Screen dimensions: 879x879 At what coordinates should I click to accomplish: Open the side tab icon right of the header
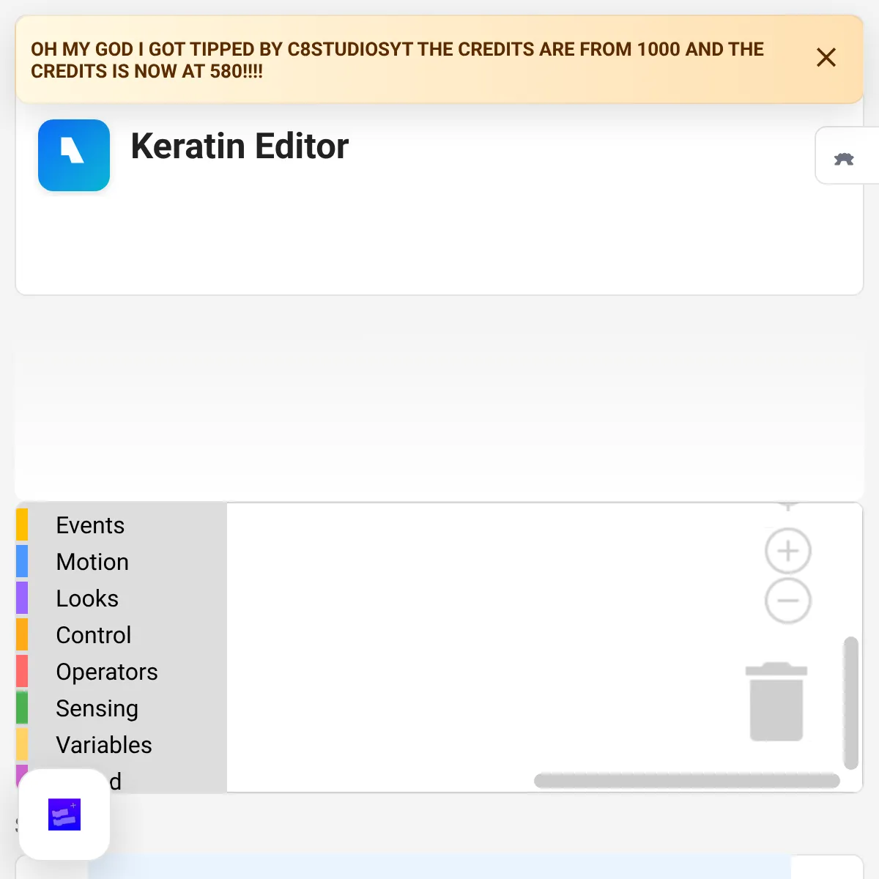(x=845, y=158)
